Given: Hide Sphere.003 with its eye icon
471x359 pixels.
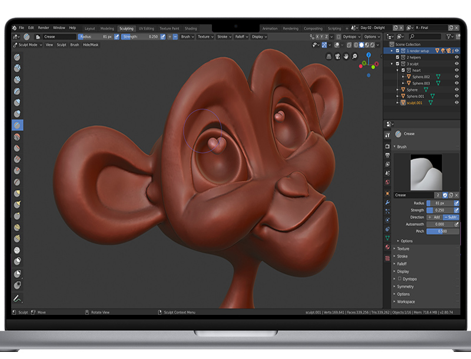Looking at the screenshot, I should click(457, 83).
